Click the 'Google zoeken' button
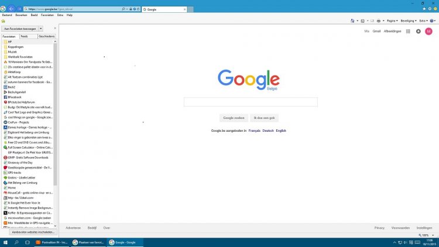 tap(233, 118)
